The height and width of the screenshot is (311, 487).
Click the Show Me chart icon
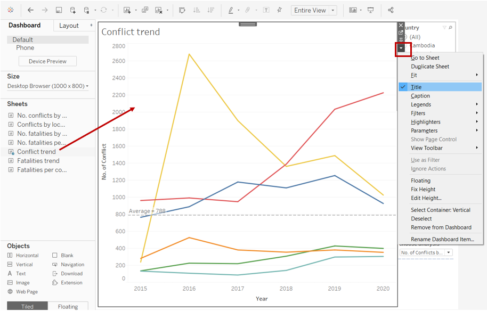353,10
